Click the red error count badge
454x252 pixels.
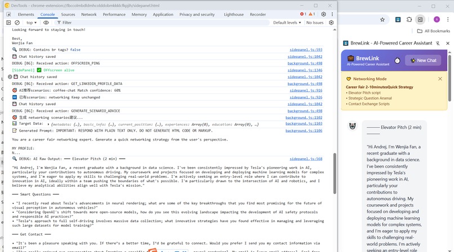303,14
